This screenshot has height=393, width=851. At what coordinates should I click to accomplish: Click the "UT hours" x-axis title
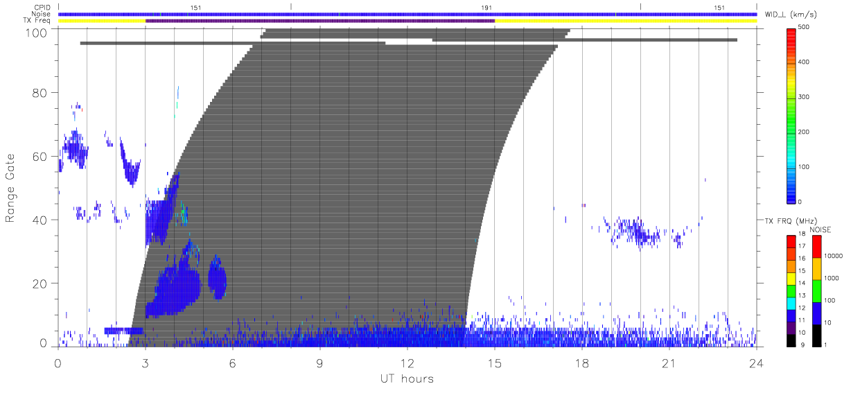pos(407,378)
